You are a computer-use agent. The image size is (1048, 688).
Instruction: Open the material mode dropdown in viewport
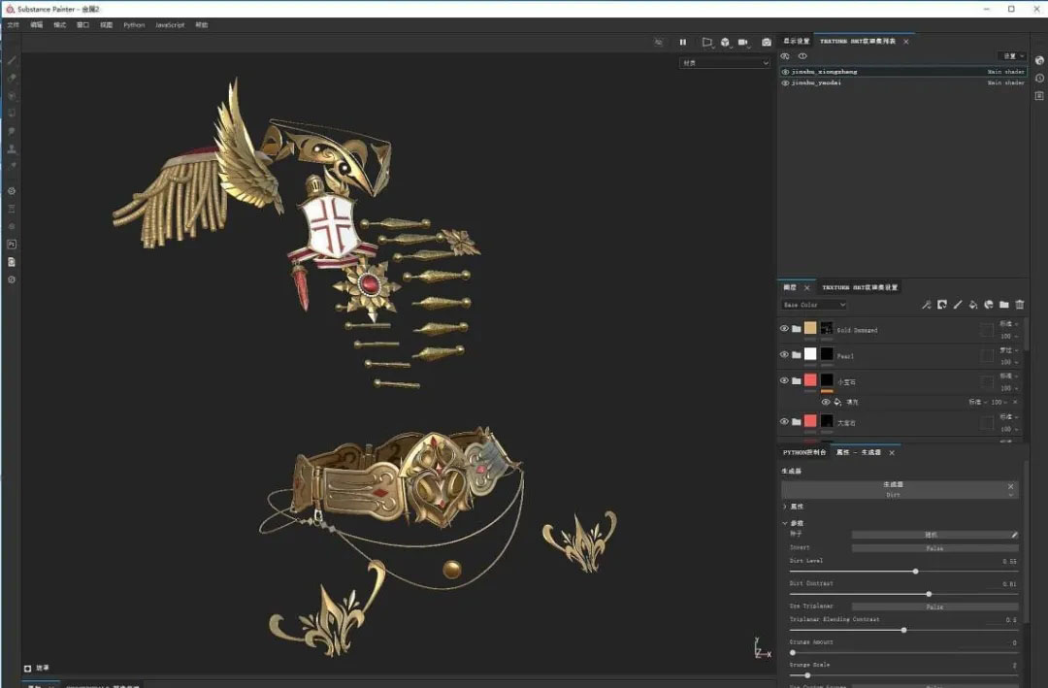pyautogui.click(x=724, y=63)
